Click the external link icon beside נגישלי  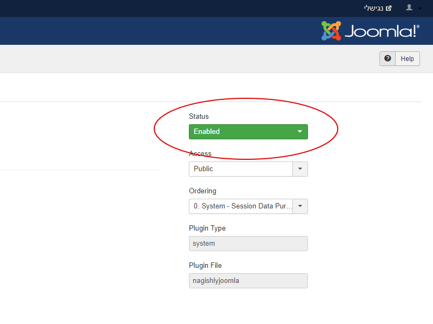[389, 8]
